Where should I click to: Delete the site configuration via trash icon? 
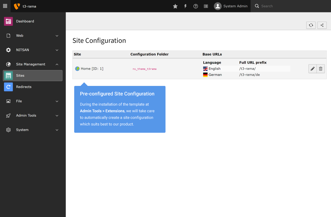point(321,69)
